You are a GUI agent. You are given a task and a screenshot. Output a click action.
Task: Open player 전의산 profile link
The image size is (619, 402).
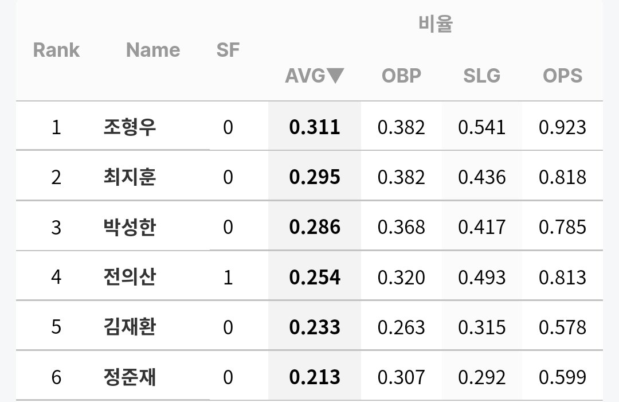tap(130, 277)
